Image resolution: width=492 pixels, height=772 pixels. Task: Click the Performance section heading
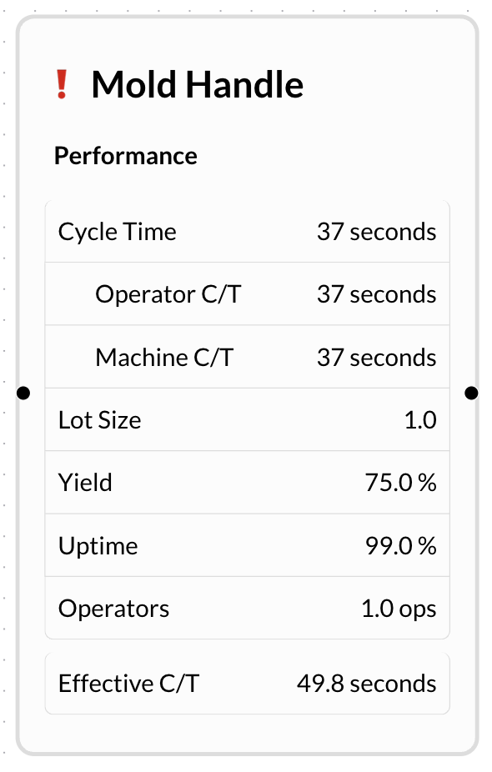point(126,156)
